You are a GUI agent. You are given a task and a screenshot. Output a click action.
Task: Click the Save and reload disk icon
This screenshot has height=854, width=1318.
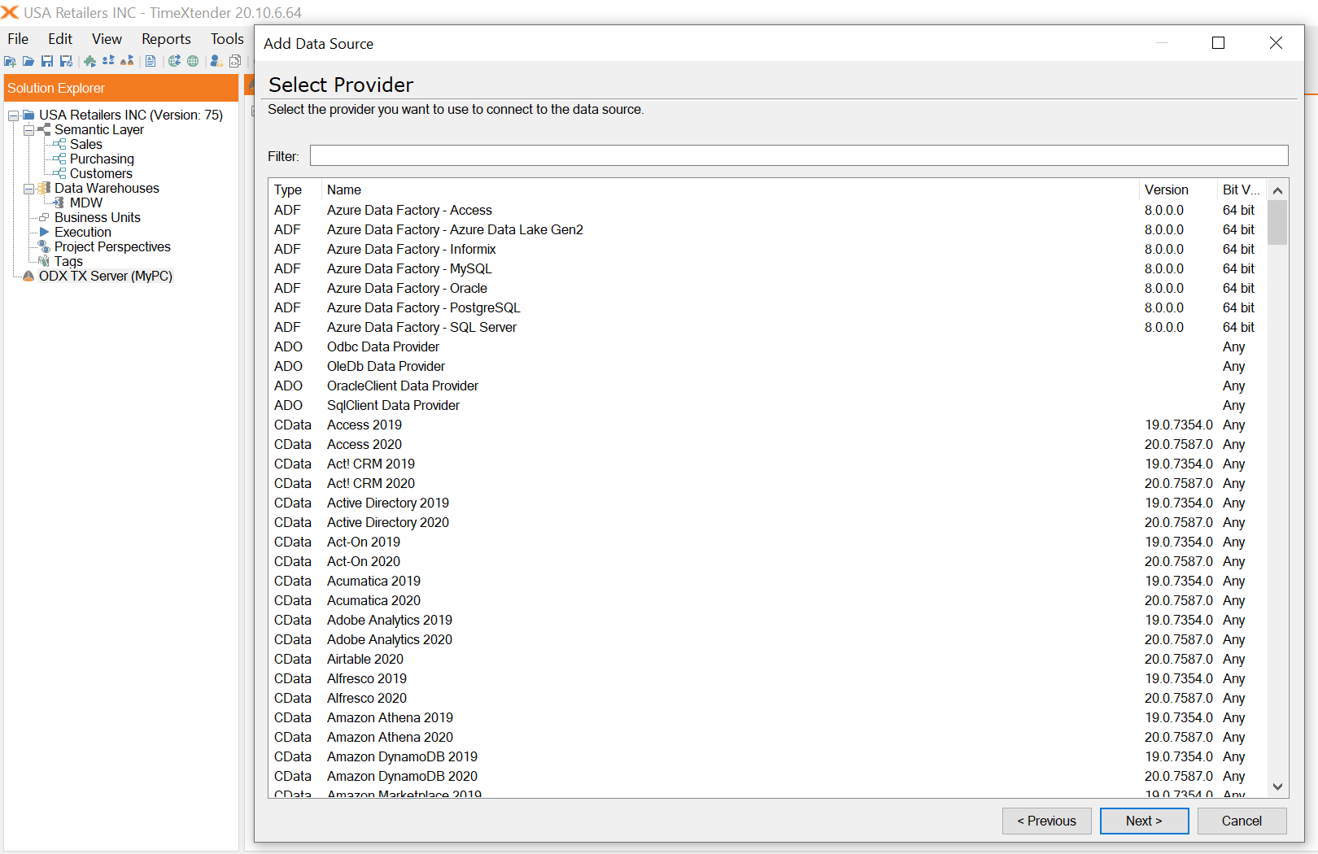click(67, 61)
